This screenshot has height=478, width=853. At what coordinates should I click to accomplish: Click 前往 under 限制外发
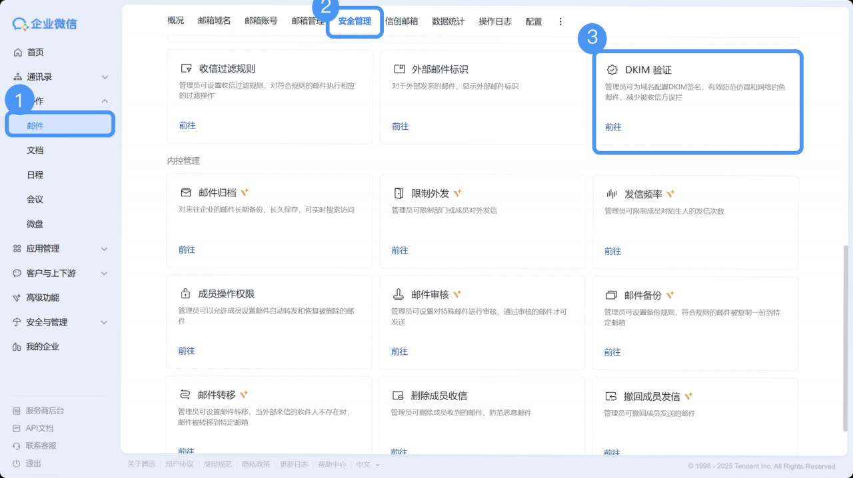400,250
